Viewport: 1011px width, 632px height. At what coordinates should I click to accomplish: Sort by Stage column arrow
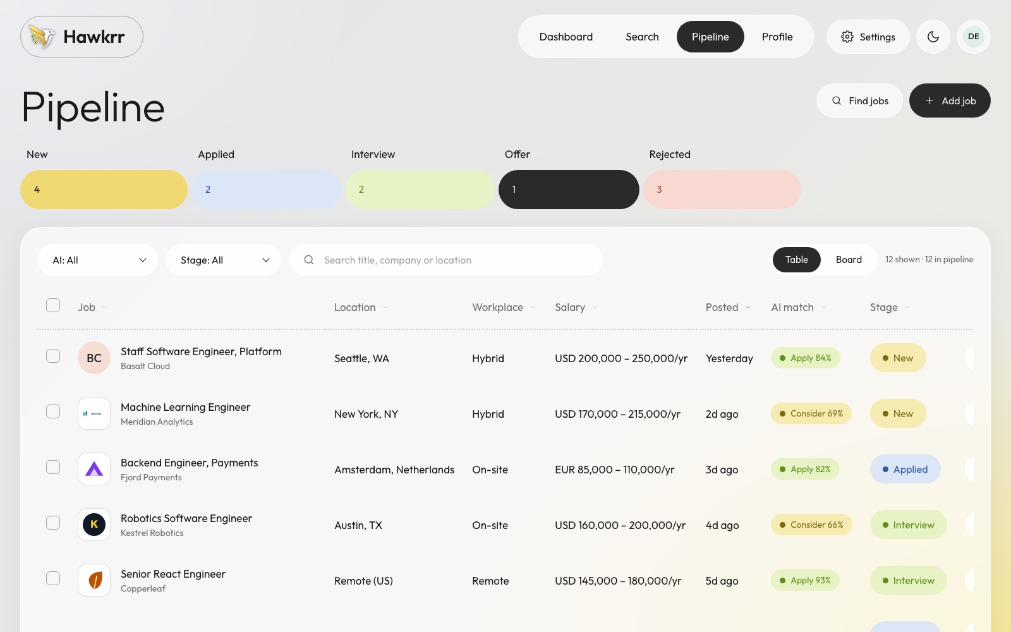point(907,308)
